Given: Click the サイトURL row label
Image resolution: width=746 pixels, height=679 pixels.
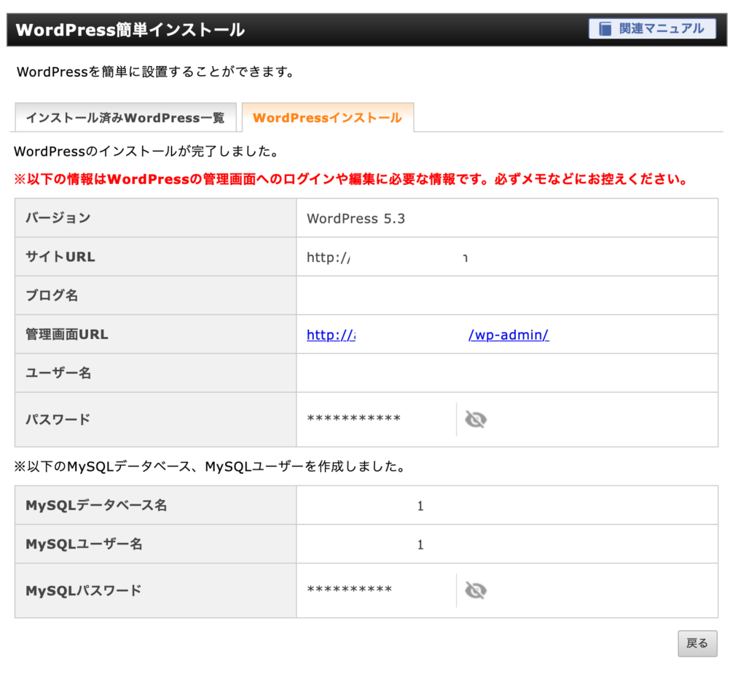Looking at the screenshot, I should (x=60, y=257).
